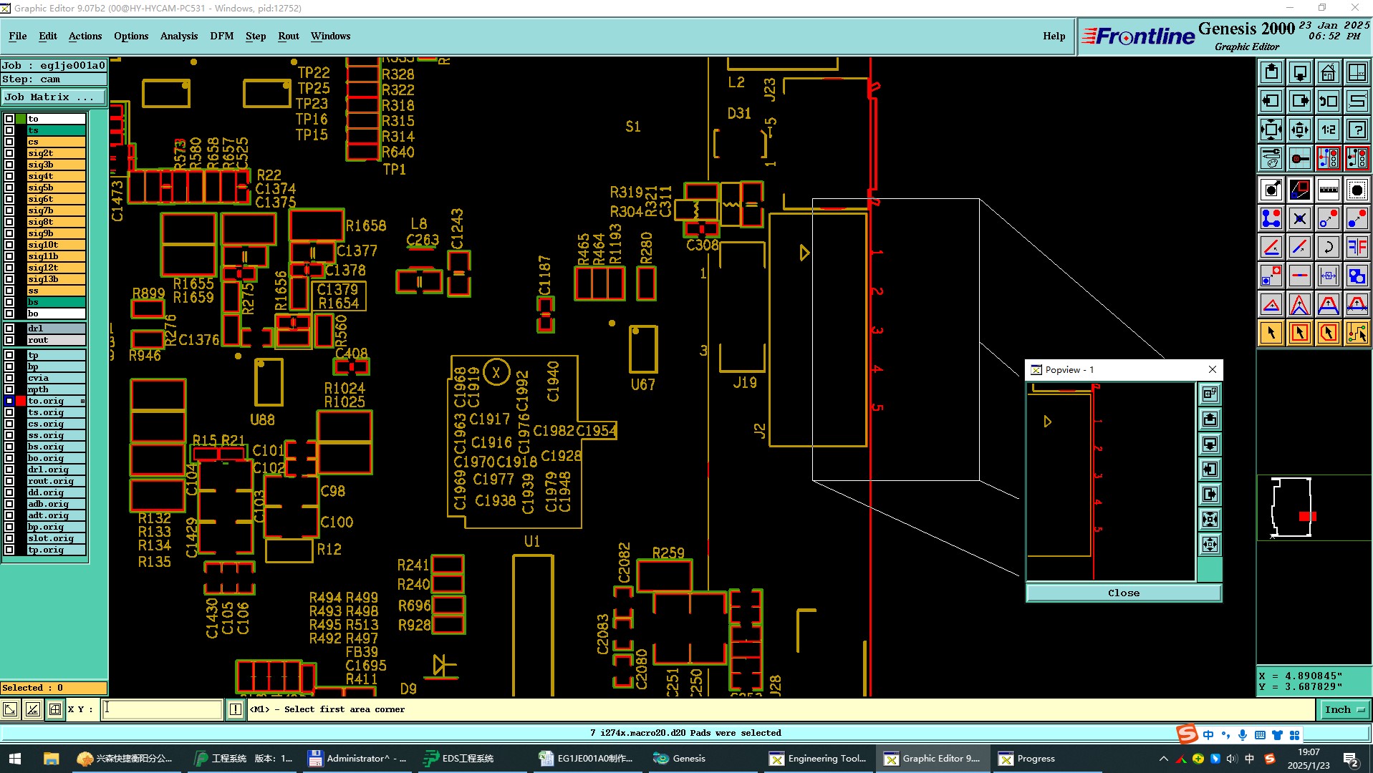Toggle the ts.orig layer checkbox
This screenshot has height=773, width=1373.
pyautogui.click(x=9, y=412)
